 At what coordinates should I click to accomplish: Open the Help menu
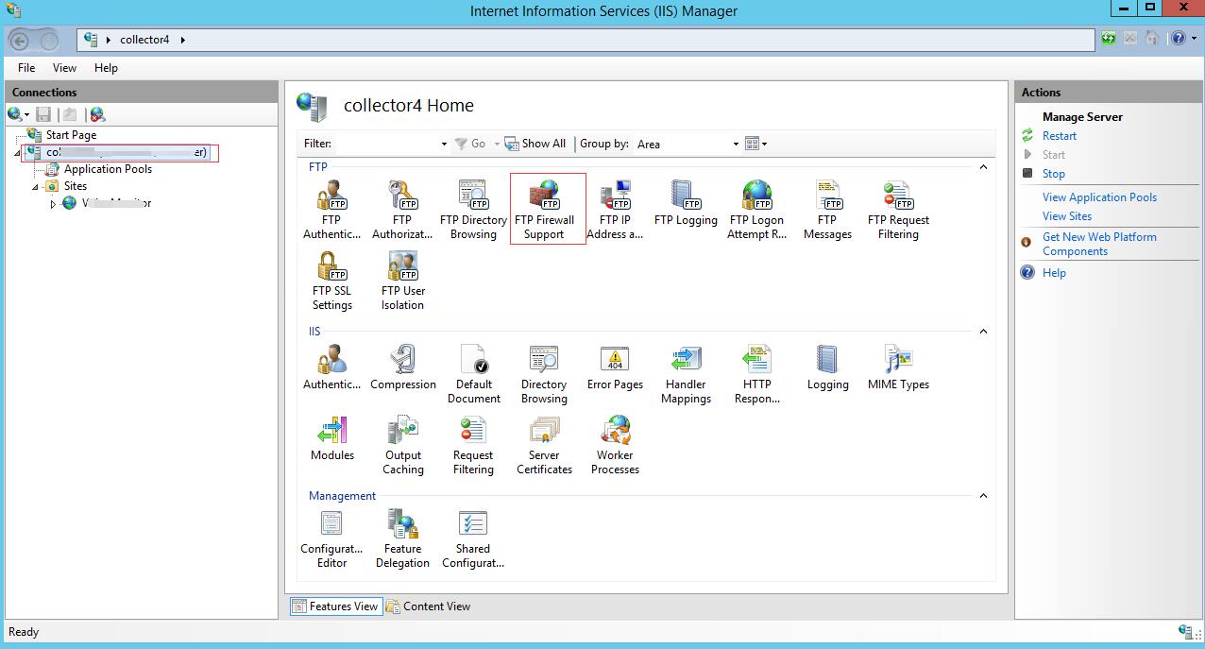point(106,68)
